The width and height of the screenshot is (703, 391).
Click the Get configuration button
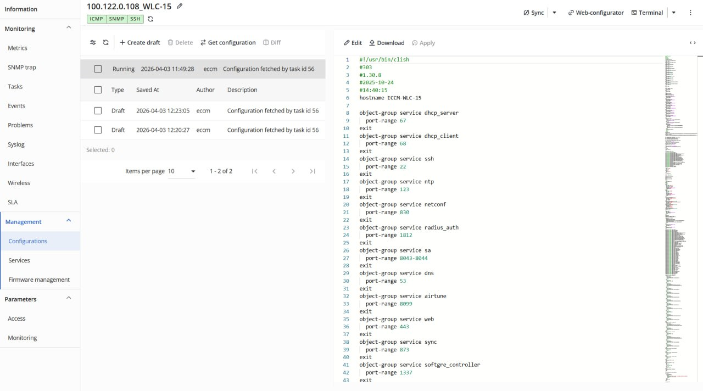pyautogui.click(x=228, y=42)
